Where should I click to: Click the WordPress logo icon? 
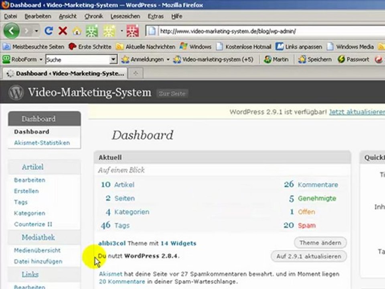point(16,93)
